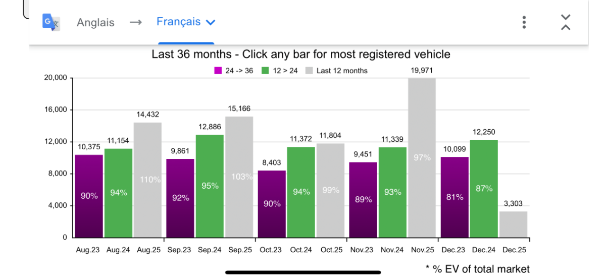Click the gray Dec.25 bar showing 3,303
This screenshot has height=280, width=606.
[x=513, y=224]
